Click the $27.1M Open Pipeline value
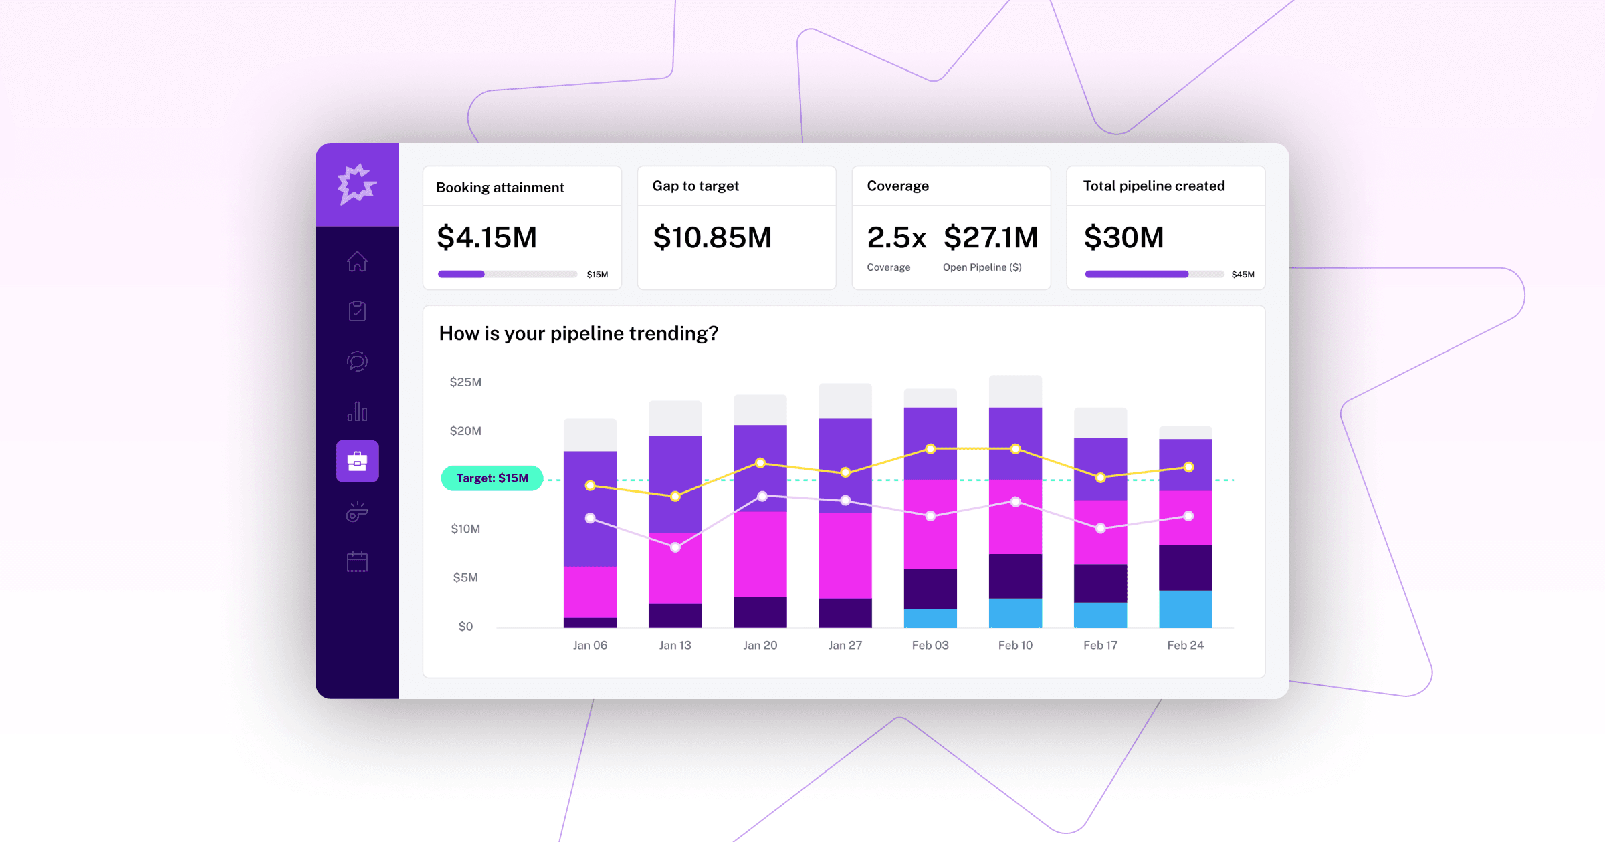Screen dimensions: 1605x842 click(990, 237)
